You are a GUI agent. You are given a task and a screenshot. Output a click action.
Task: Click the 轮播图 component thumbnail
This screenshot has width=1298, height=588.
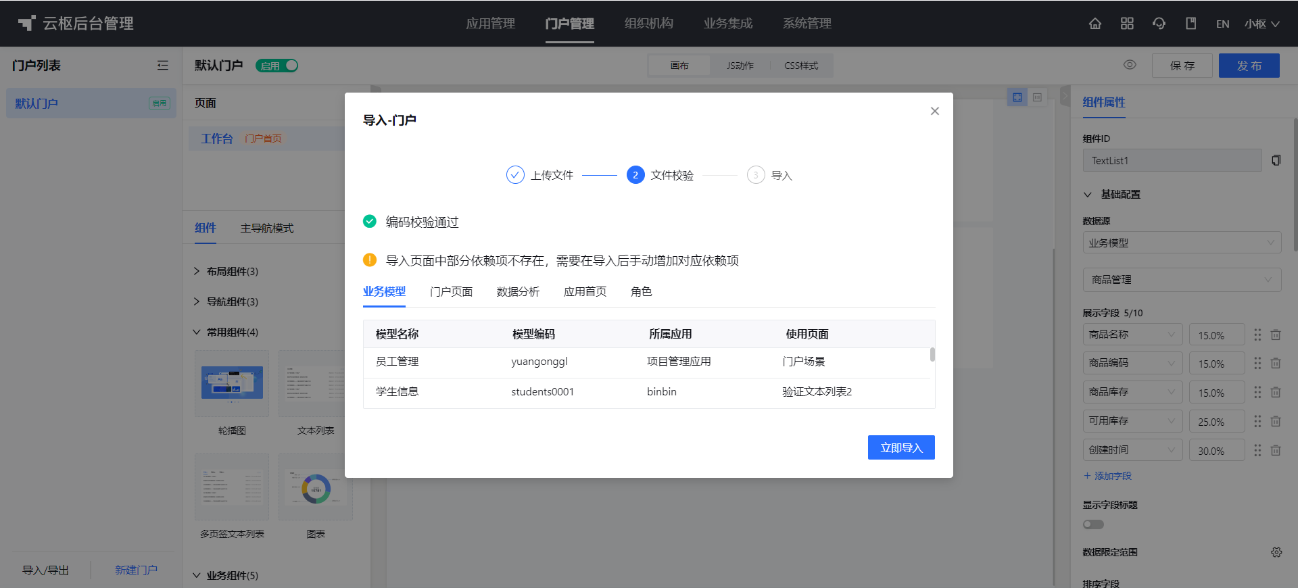232,383
